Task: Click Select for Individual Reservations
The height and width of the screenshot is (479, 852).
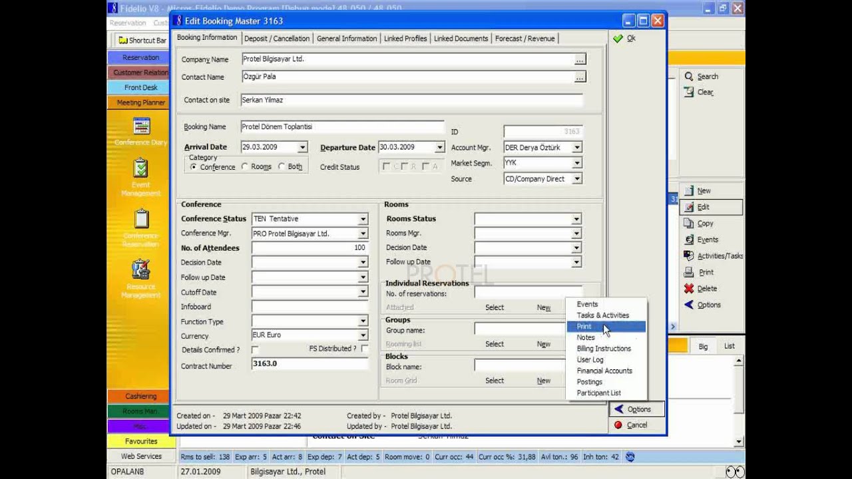Action: 495,307
